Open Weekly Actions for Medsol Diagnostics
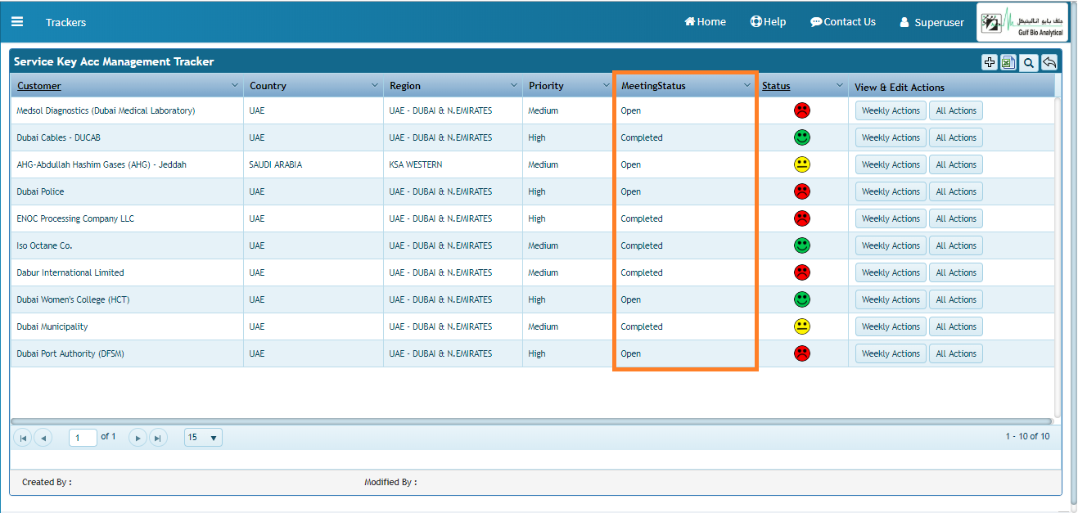The width and height of the screenshot is (1078, 513). 891,110
